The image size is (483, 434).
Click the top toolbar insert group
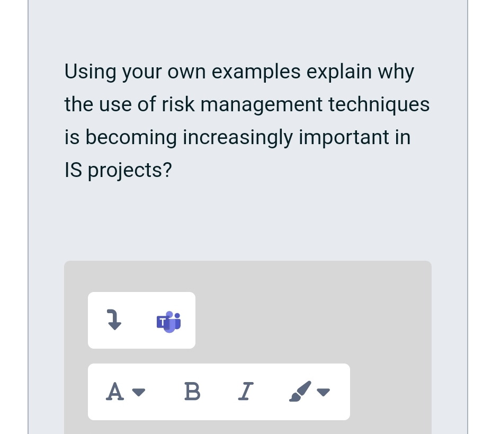[141, 320]
